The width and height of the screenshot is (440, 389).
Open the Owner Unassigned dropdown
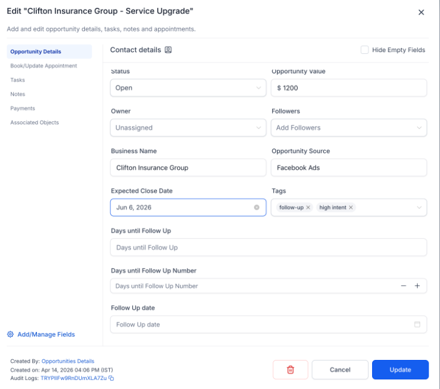(188, 128)
